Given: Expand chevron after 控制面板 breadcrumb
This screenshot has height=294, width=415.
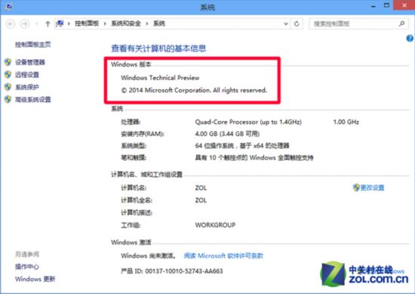Looking at the screenshot, I should (105, 24).
